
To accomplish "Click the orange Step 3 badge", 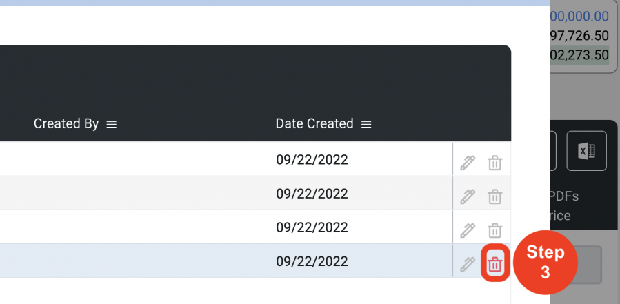I will point(546,263).
